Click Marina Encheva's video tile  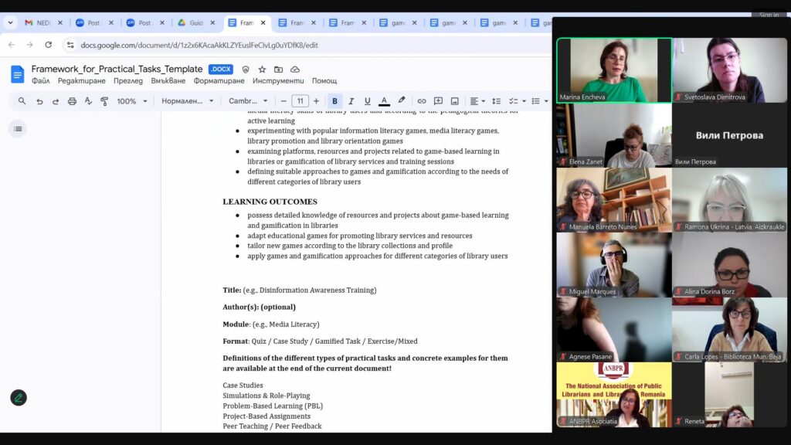(614, 70)
